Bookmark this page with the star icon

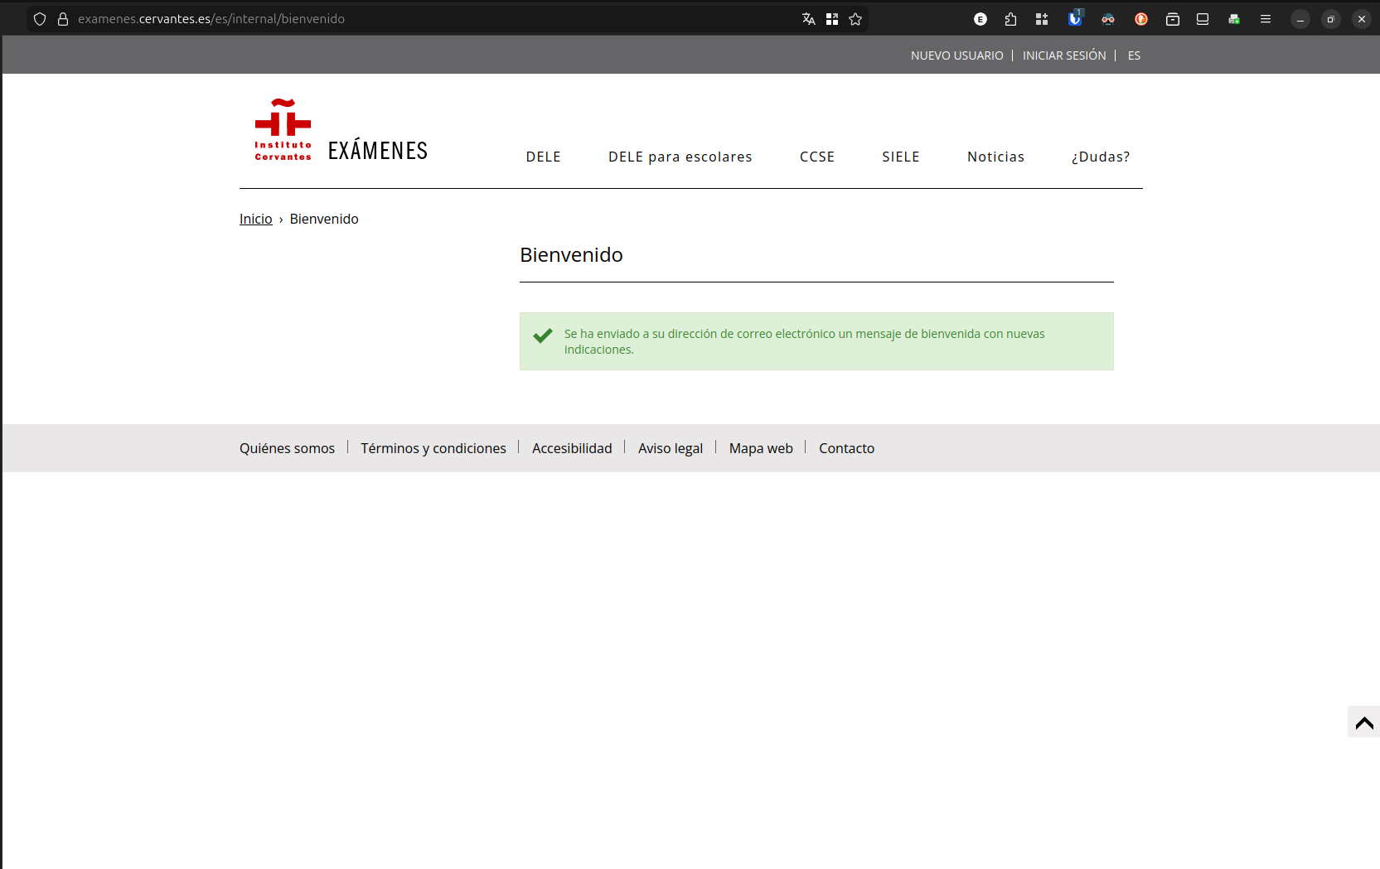point(855,19)
